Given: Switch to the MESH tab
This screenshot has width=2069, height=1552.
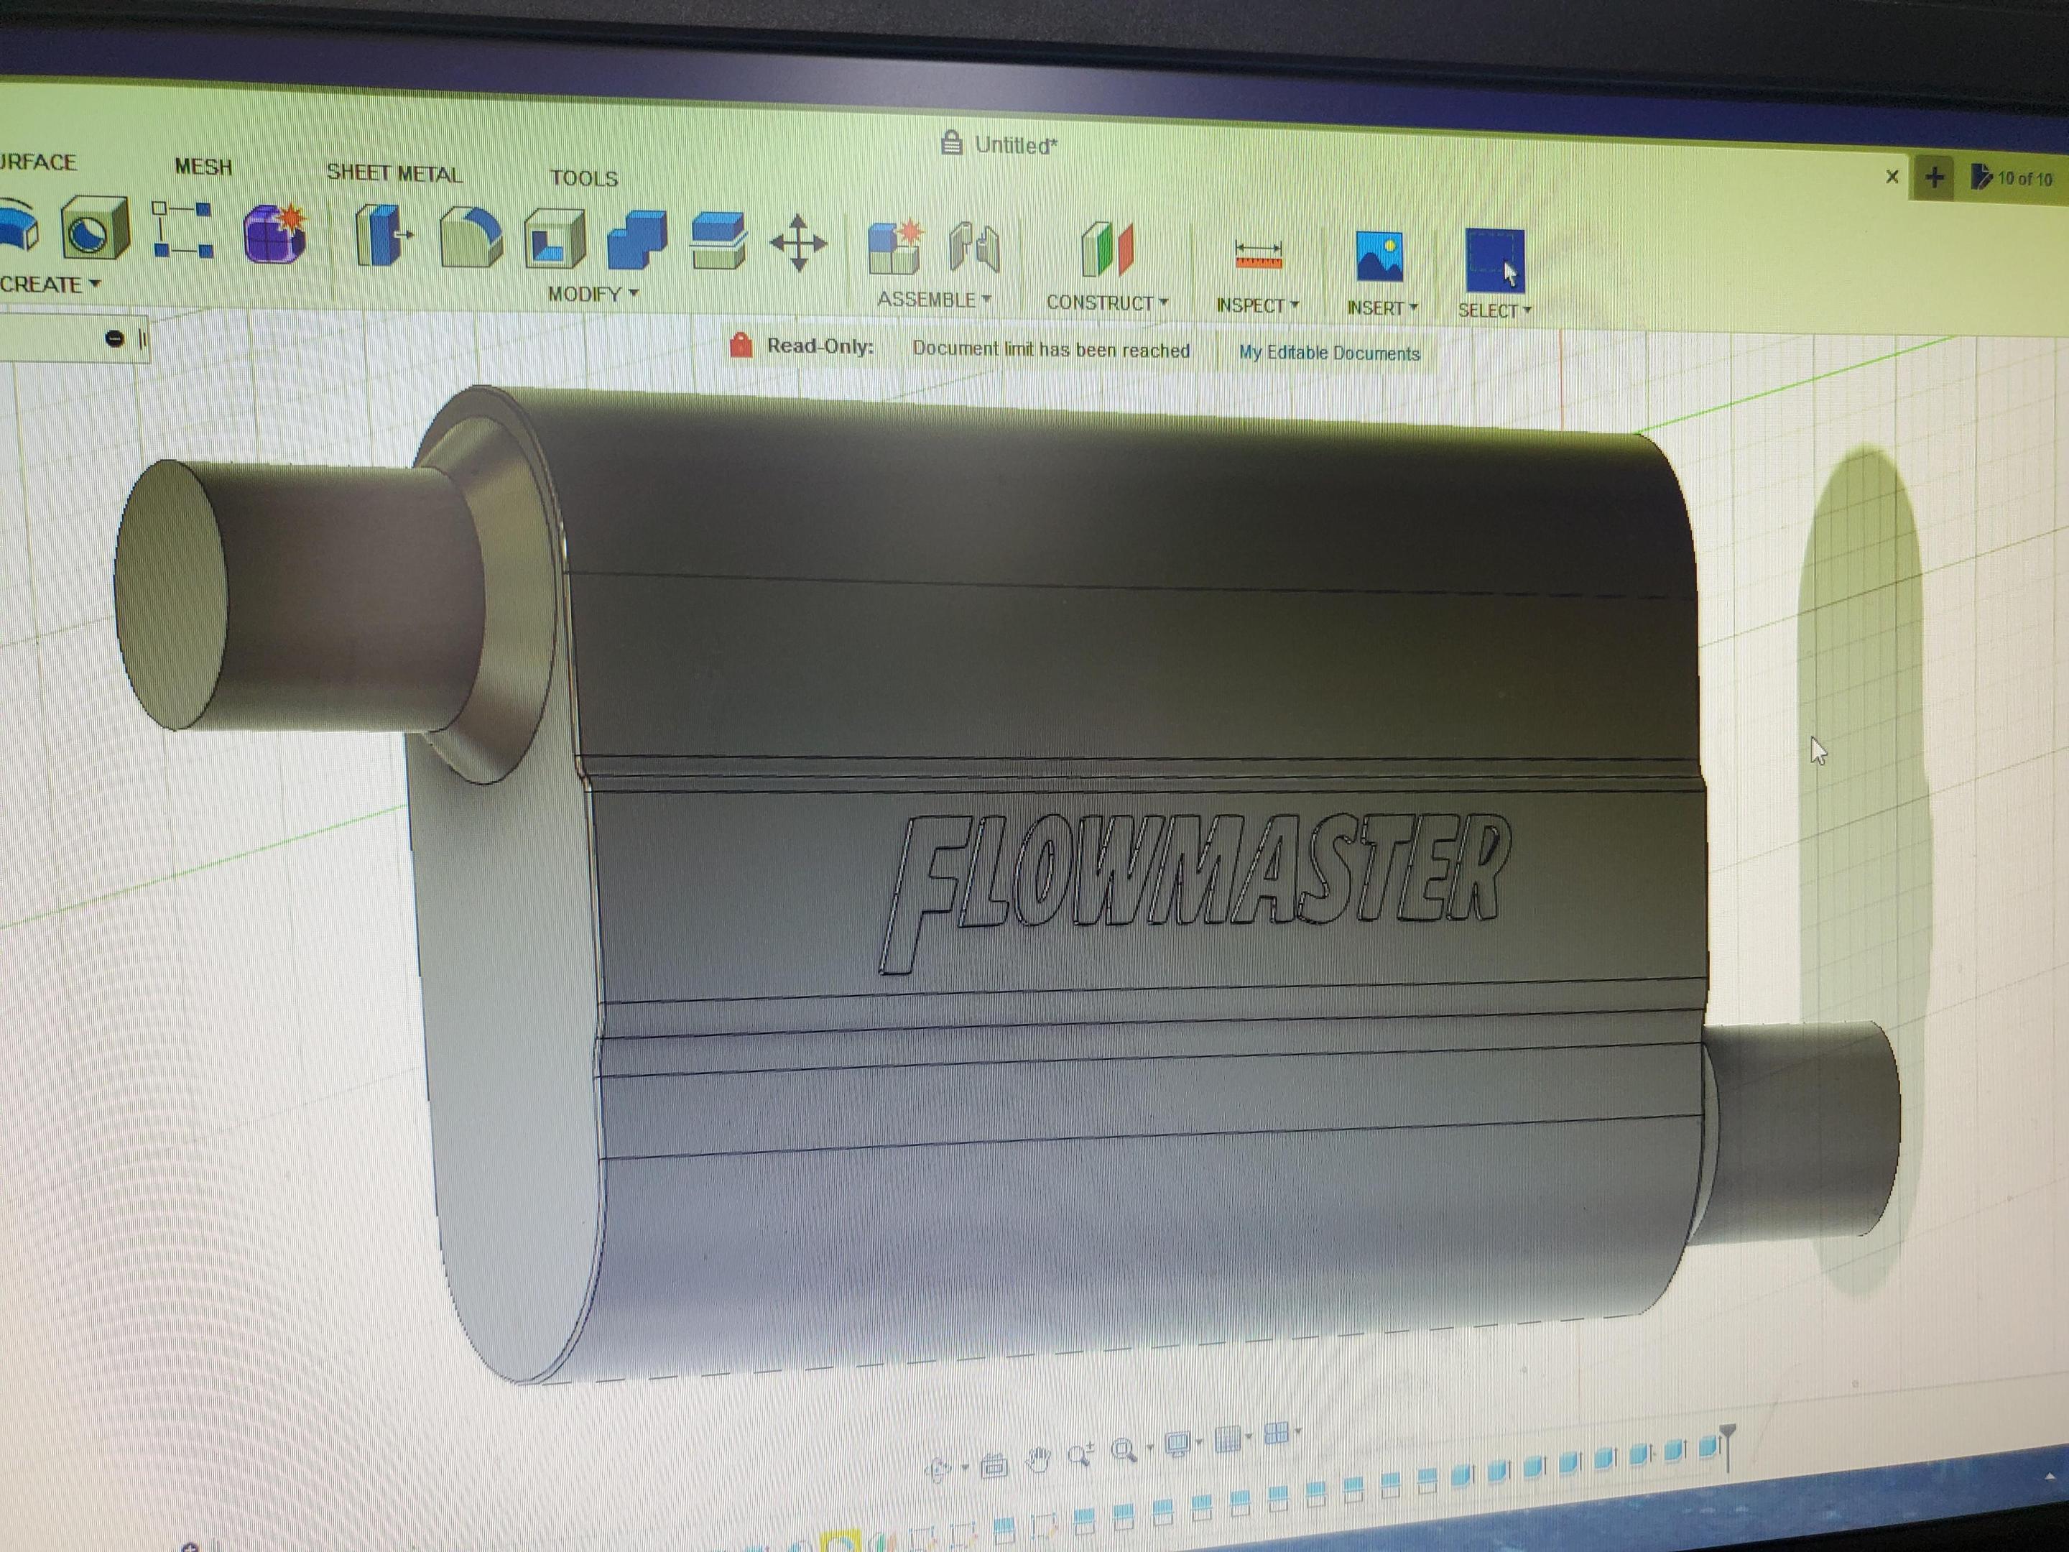Looking at the screenshot, I should pyautogui.click(x=203, y=167).
